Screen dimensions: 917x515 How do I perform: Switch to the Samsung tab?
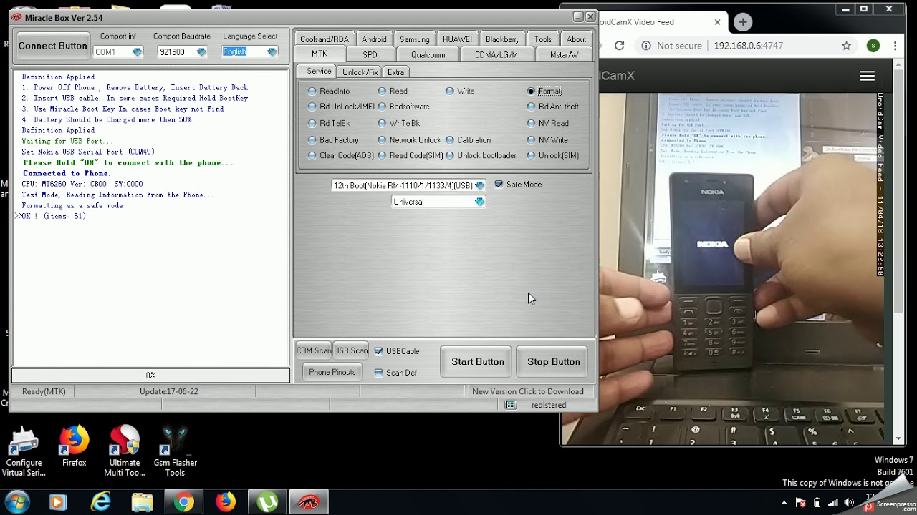(x=415, y=39)
